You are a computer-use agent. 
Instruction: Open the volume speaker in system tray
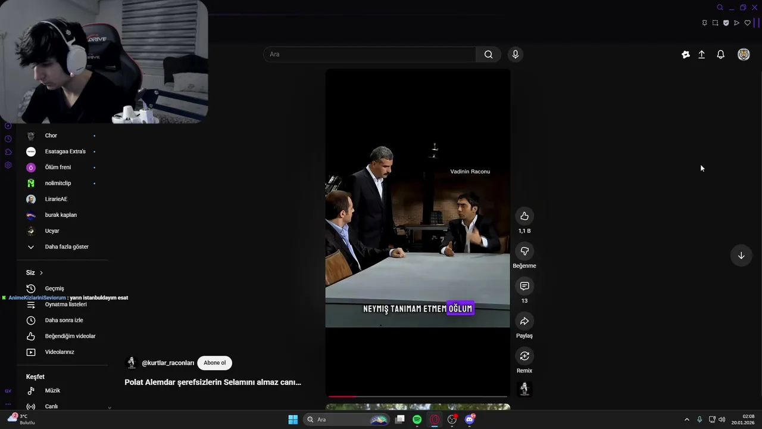722,419
